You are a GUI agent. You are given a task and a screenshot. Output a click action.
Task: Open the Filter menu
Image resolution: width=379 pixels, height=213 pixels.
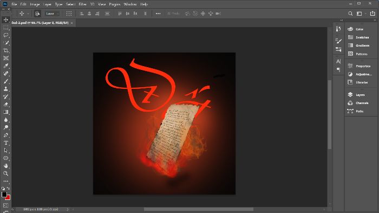tap(82, 4)
